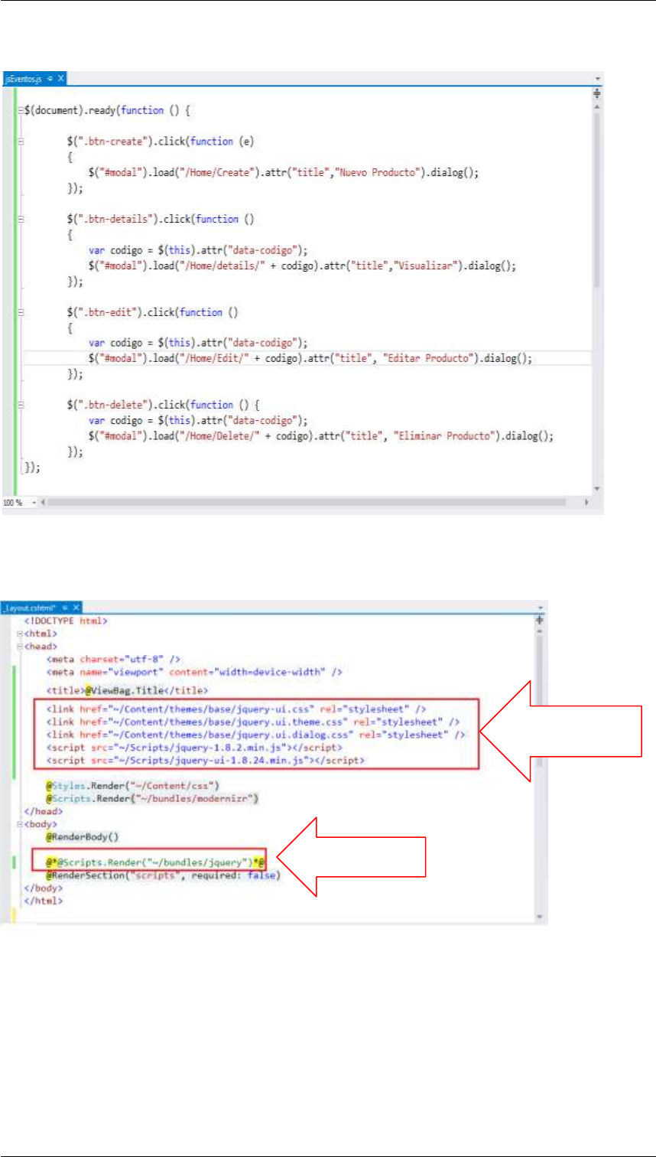The image size is (656, 1157).
Task: Click the jquery.ui.theme.css link line
Action: pyautogui.click(x=253, y=722)
